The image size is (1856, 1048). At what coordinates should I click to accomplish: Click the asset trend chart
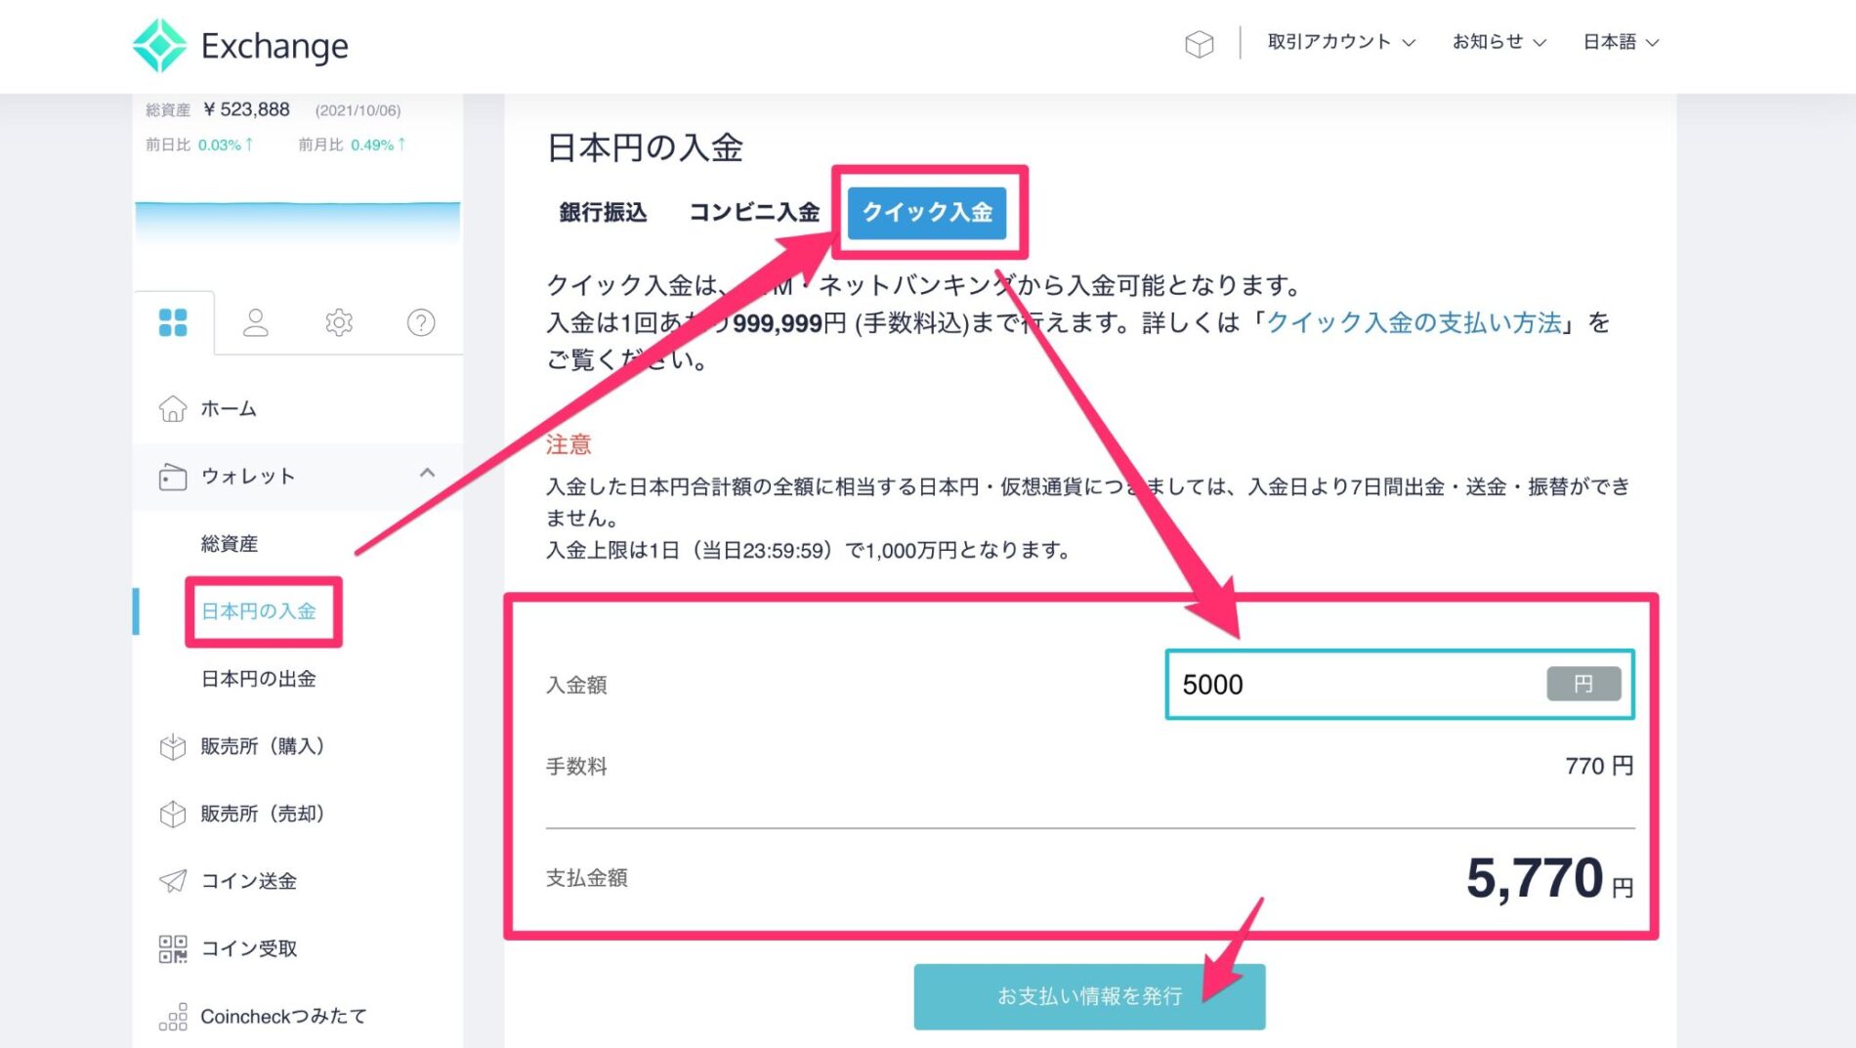[x=298, y=223]
